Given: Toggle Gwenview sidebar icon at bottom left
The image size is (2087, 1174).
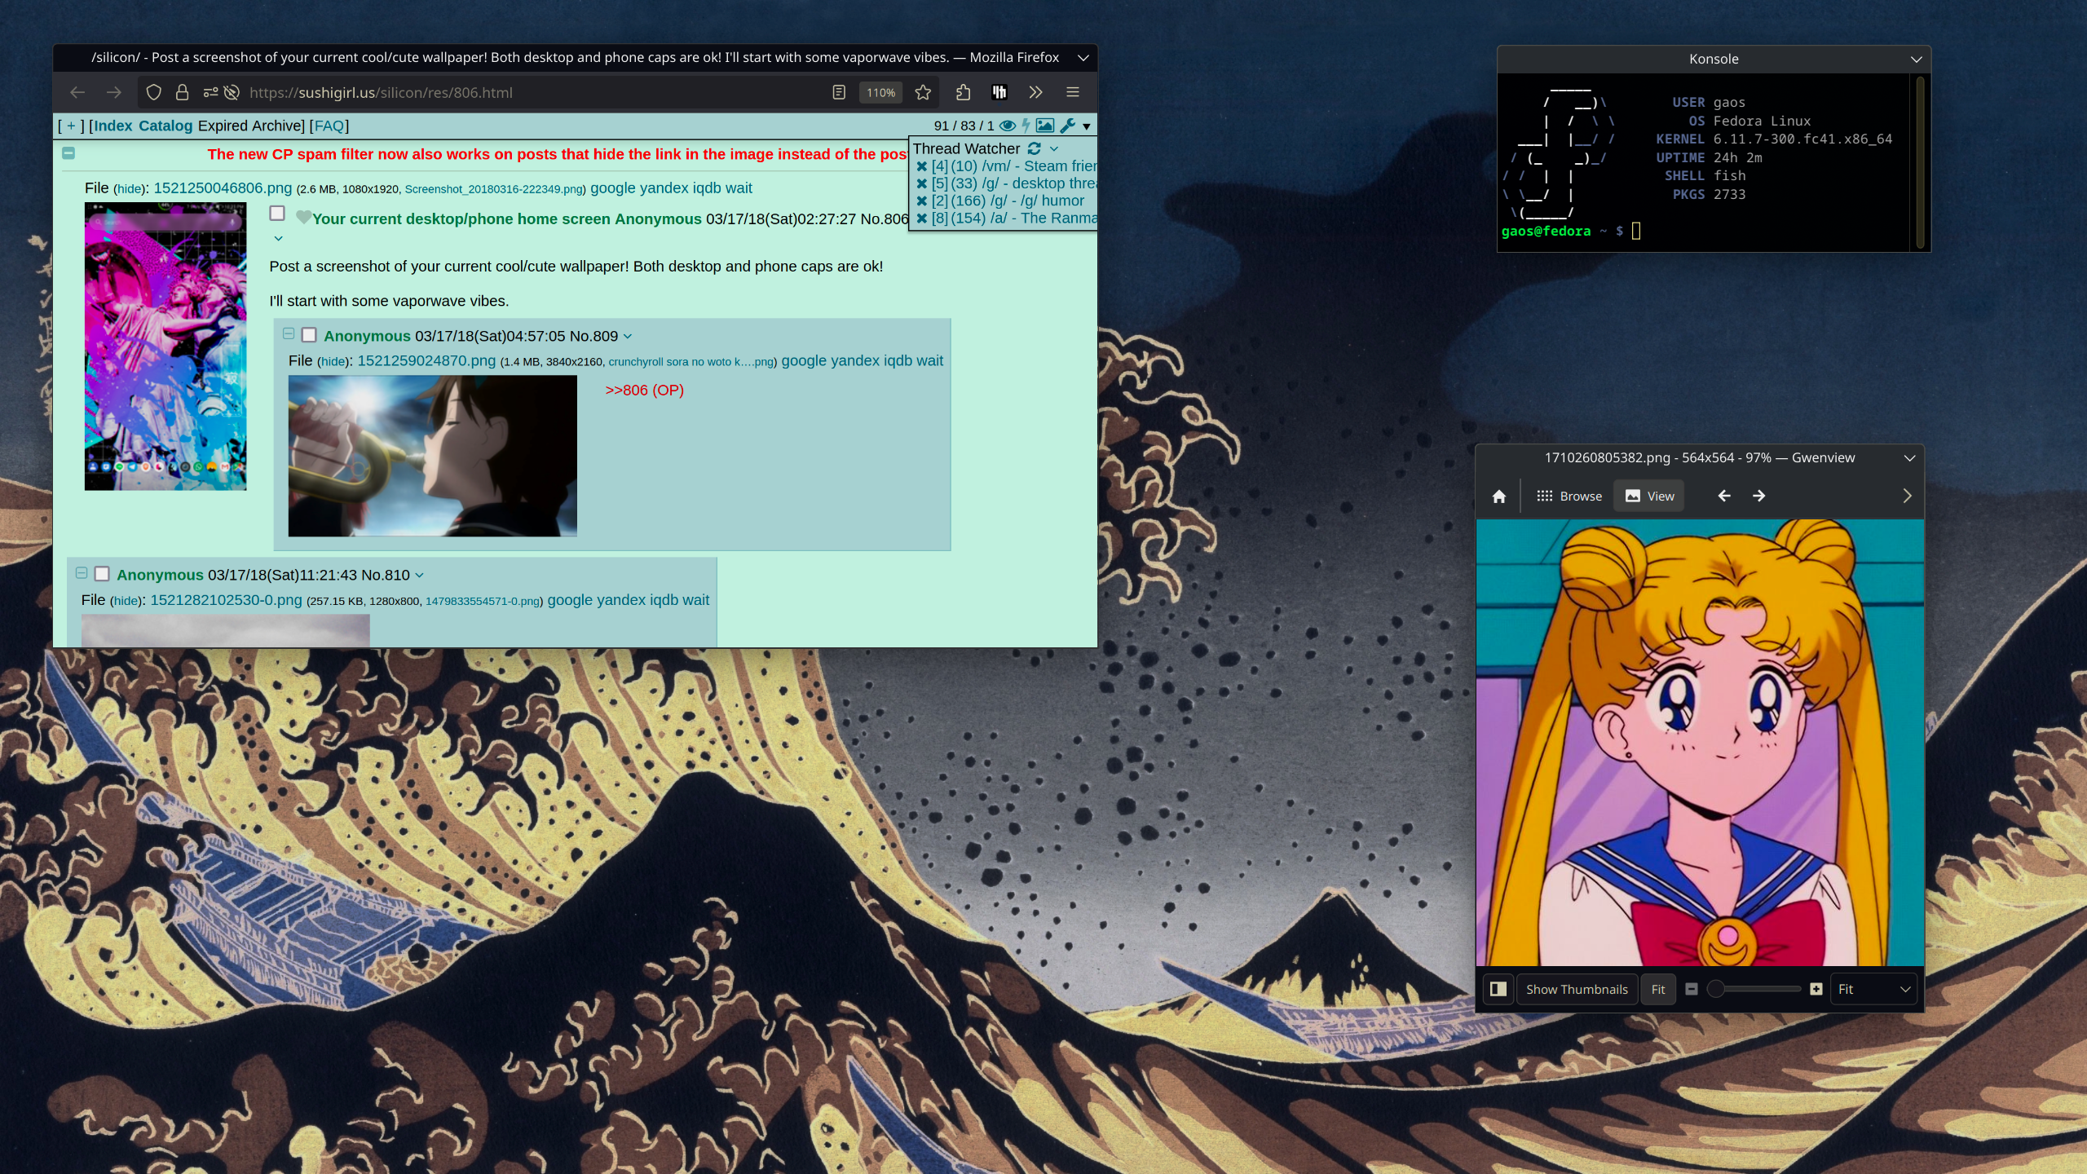Looking at the screenshot, I should (x=1498, y=989).
